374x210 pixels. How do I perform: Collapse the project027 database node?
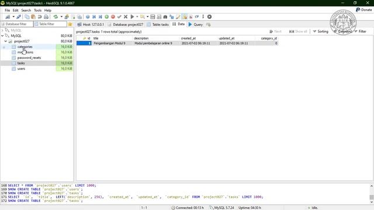click(x=5, y=41)
